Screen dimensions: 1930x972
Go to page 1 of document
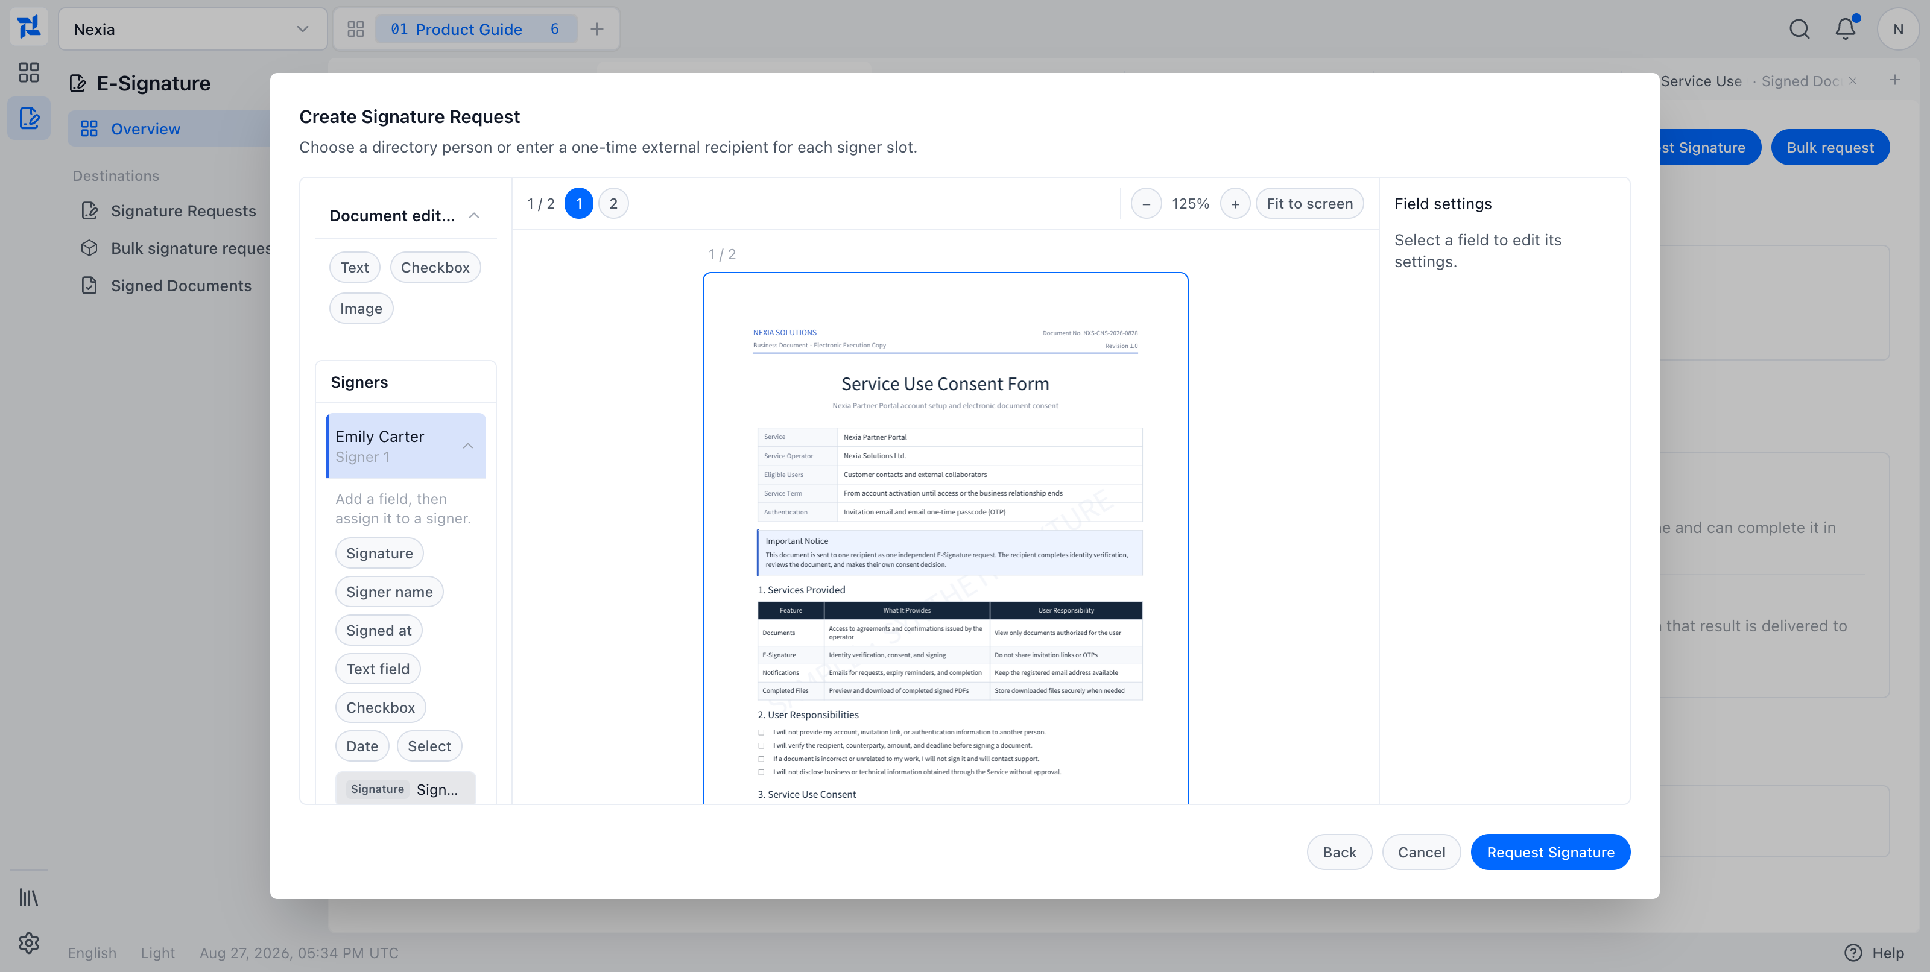pos(578,204)
